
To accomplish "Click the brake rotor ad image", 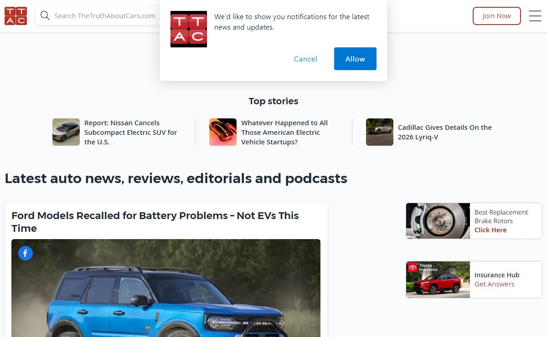I will tap(438, 221).
